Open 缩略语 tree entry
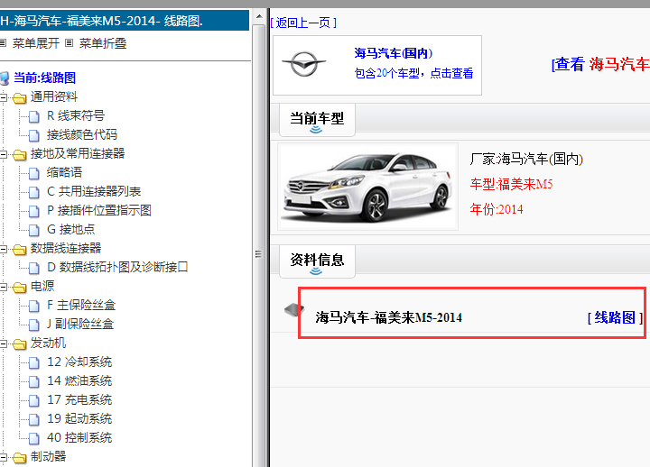 [64, 172]
